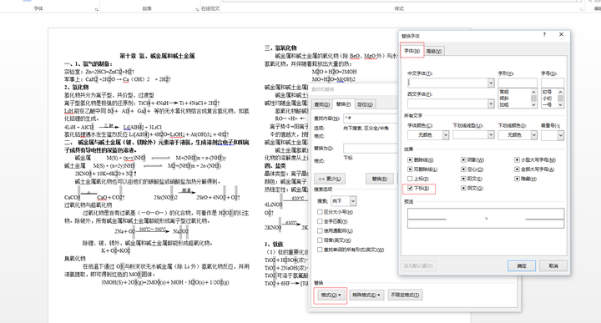Image resolution: width=601 pixels, height=323 pixels.
Task: Enable 查找单词的所有形式 word forms option
Action: pos(320,250)
